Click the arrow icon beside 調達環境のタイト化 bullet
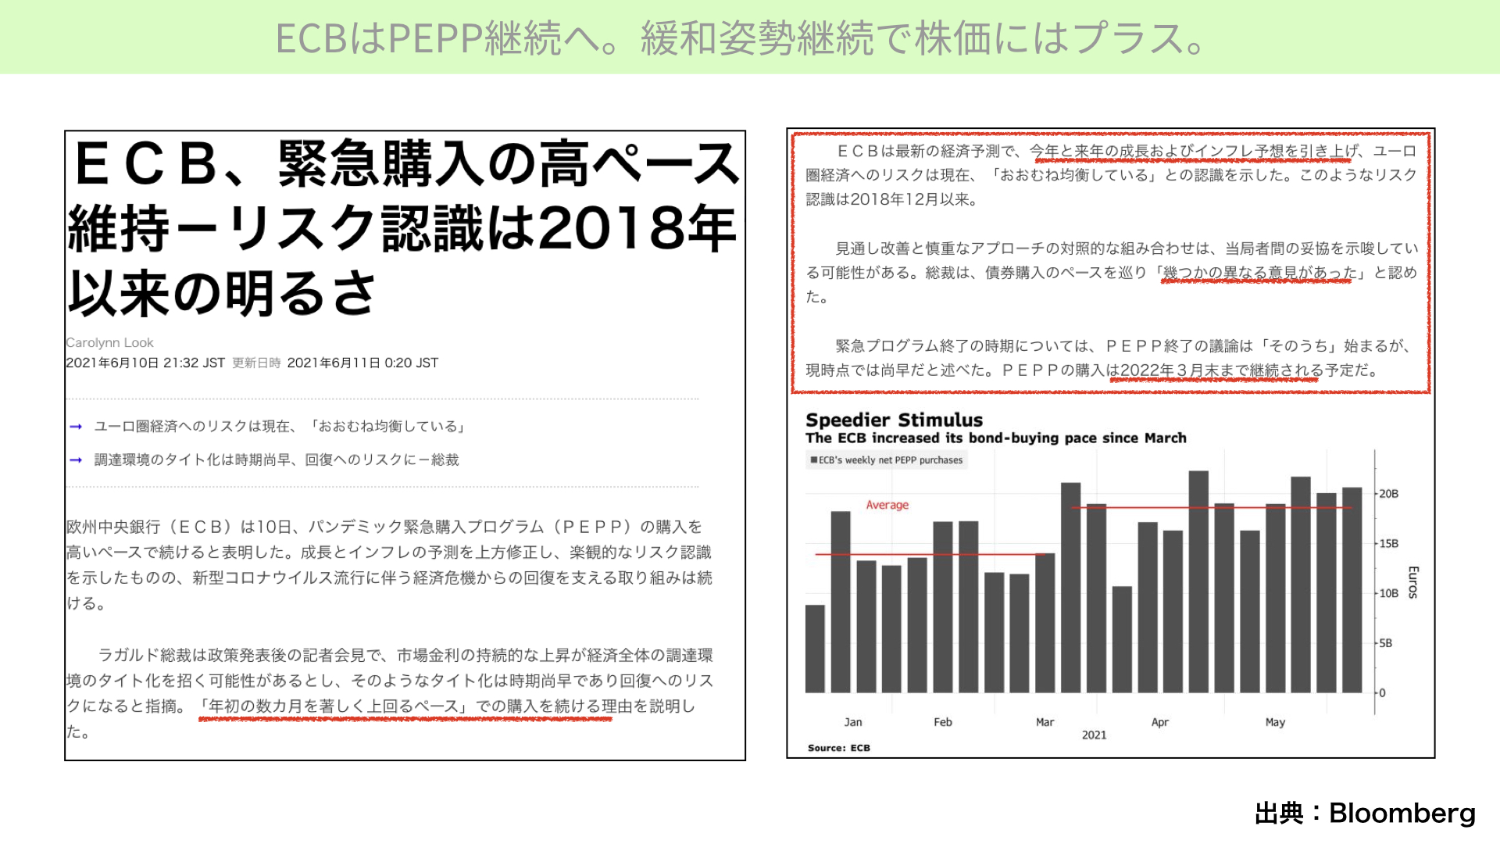 76,460
